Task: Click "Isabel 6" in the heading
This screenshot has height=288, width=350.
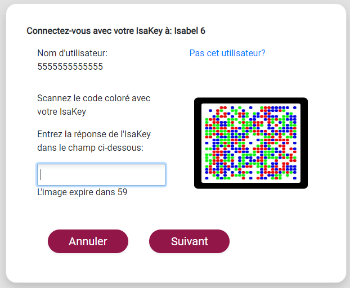Action: click(x=190, y=31)
